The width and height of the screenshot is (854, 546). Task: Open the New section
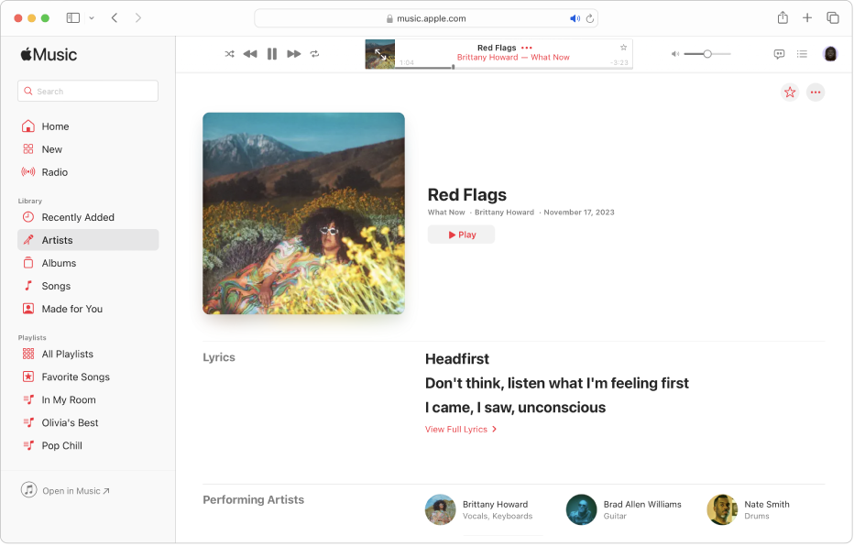(x=88, y=149)
